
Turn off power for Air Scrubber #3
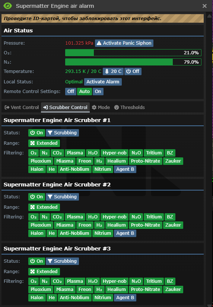pyautogui.click(x=36, y=261)
